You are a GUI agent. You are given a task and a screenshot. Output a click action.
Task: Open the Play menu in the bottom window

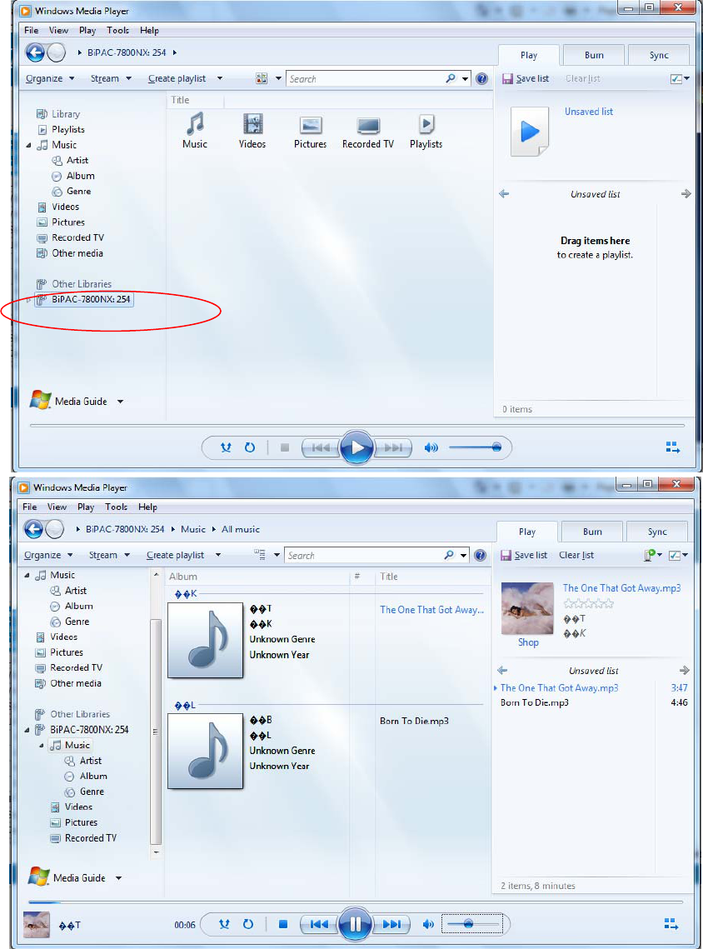[x=85, y=507]
